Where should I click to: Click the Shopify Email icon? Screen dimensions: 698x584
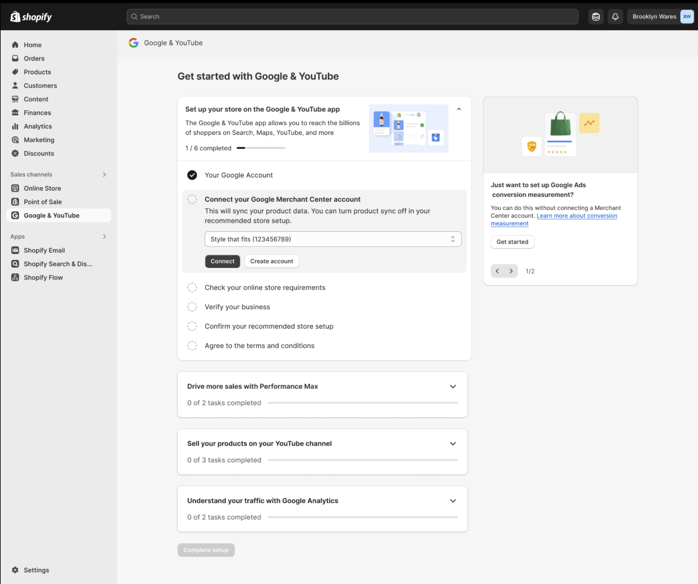pyautogui.click(x=15, y=250)
